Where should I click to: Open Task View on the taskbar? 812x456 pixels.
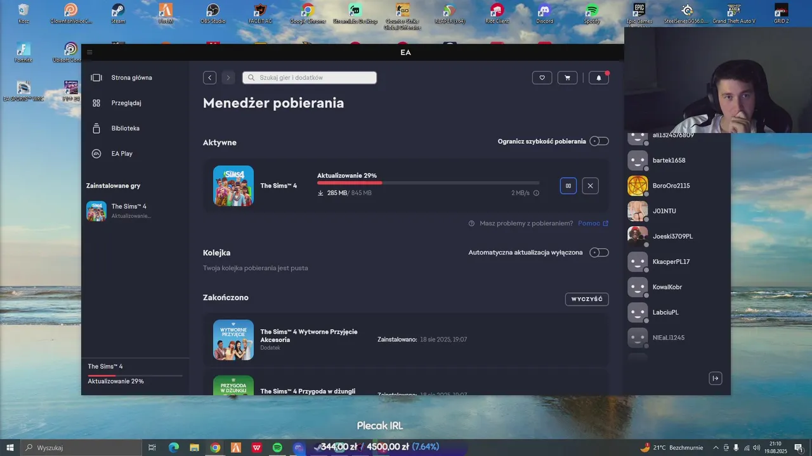coord(152,447)
